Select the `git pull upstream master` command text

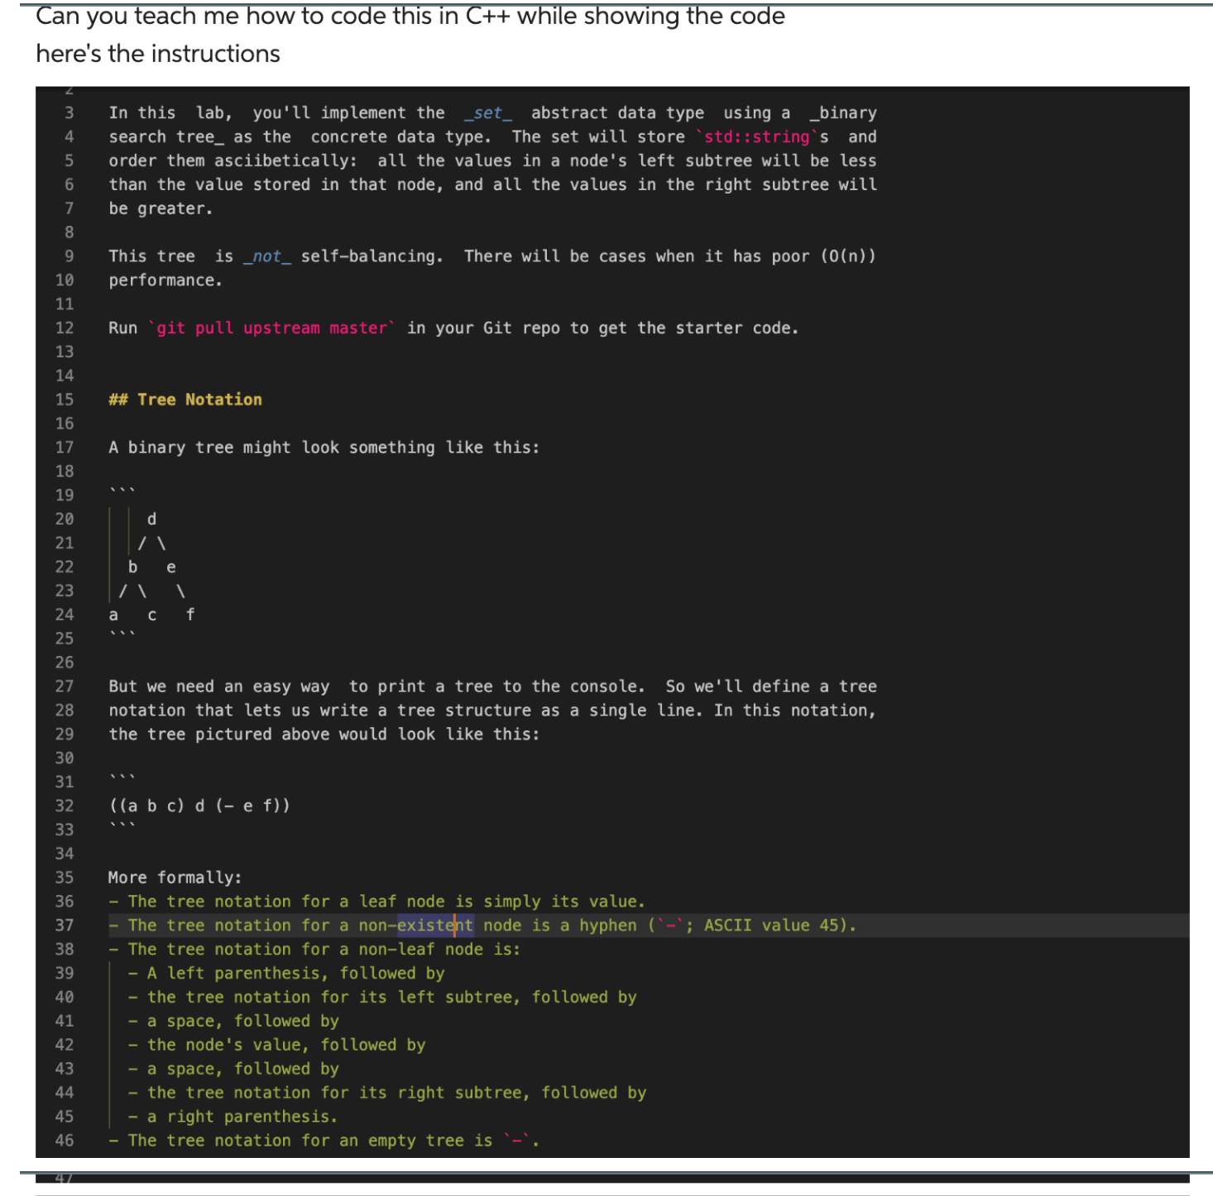(273, 328)
